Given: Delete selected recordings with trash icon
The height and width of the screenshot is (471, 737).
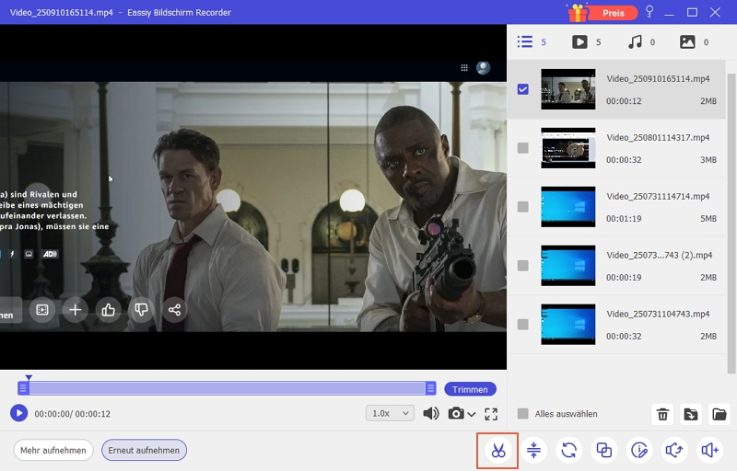Looking at the screenshot, I should click(662, 414).
